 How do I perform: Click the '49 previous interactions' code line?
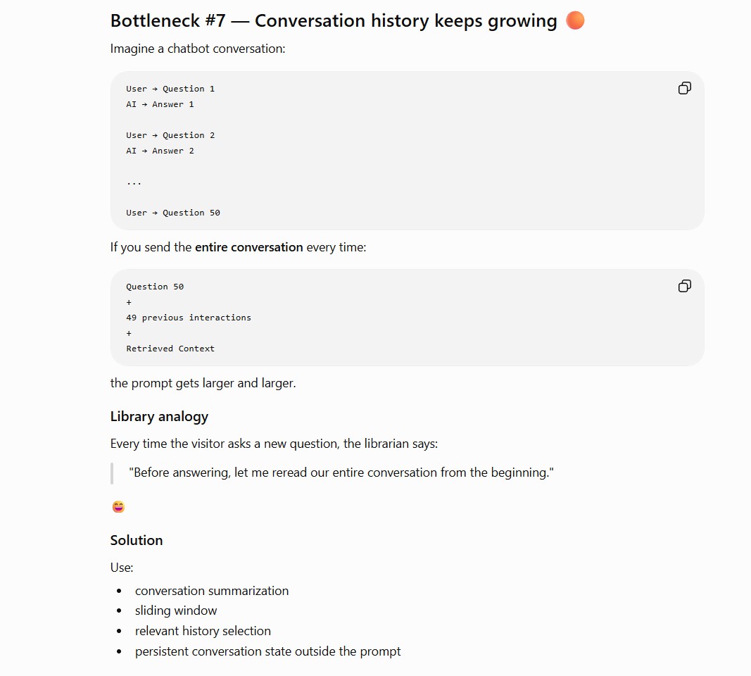pyautogui.click(x=189, y=318)
